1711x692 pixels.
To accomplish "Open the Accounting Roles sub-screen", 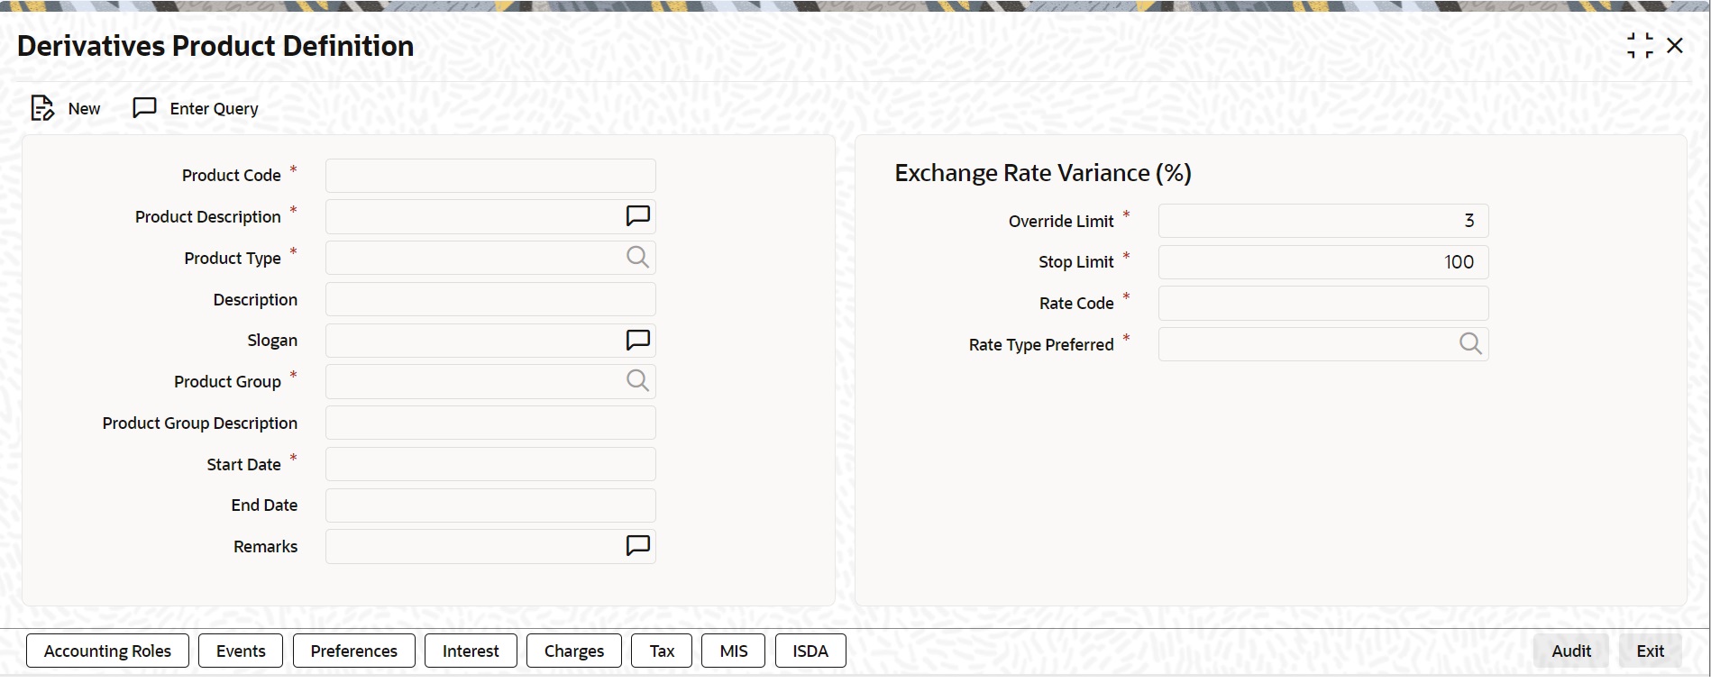I will 107,651.
